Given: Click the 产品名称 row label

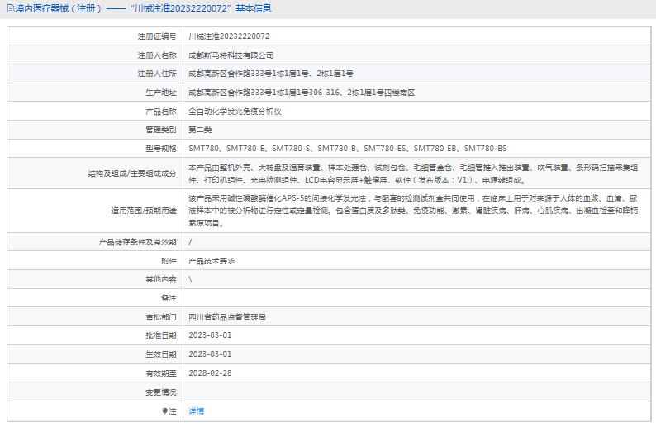Looking at the screenshot, I should click(161, 111).
